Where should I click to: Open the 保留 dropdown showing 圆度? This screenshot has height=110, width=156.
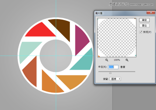click(115, 79)
